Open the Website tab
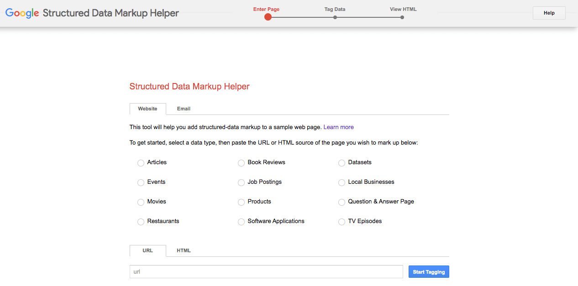 pyautogui.click(x=147, y=109)
